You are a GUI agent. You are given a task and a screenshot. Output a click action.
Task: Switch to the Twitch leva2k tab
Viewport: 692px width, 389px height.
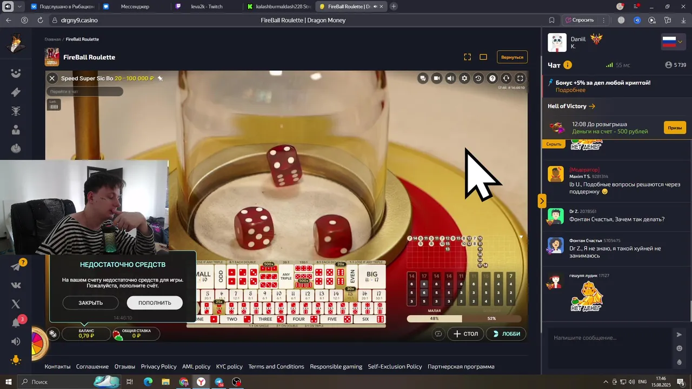click(x=206, y=6)
